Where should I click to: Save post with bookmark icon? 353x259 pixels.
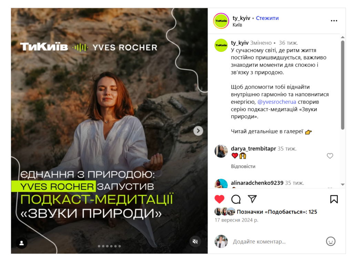(x=334, y=199)
